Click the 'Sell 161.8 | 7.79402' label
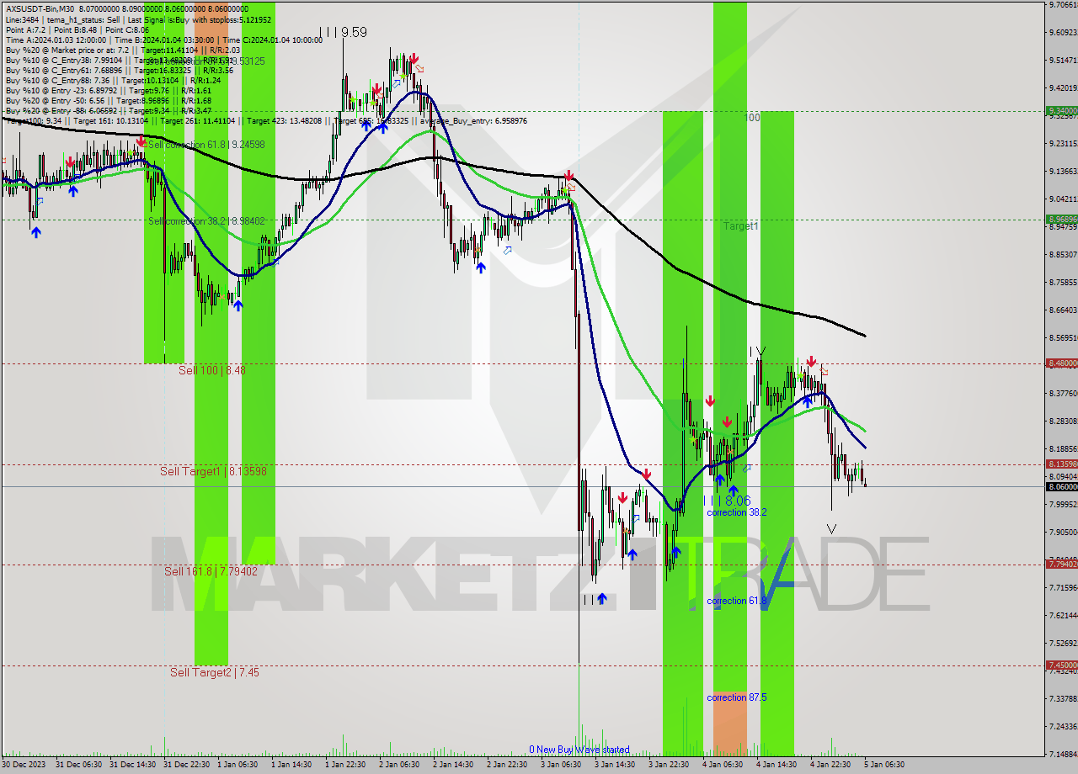1078x774 pixels. click(211, 571)
